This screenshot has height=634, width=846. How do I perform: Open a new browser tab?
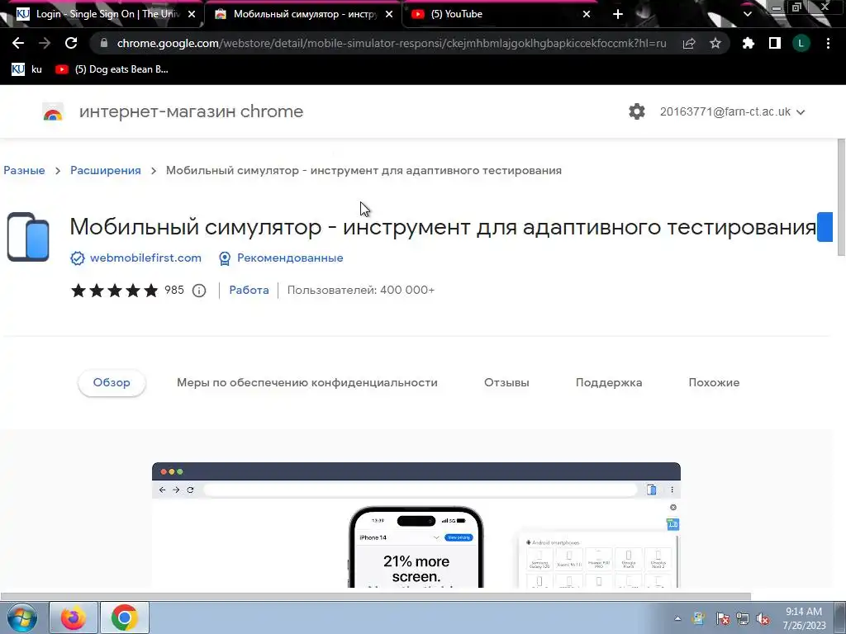pos(618,14)
